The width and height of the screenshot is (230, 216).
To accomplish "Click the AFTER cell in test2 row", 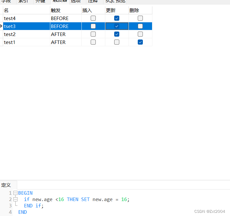I will point(66,34).
